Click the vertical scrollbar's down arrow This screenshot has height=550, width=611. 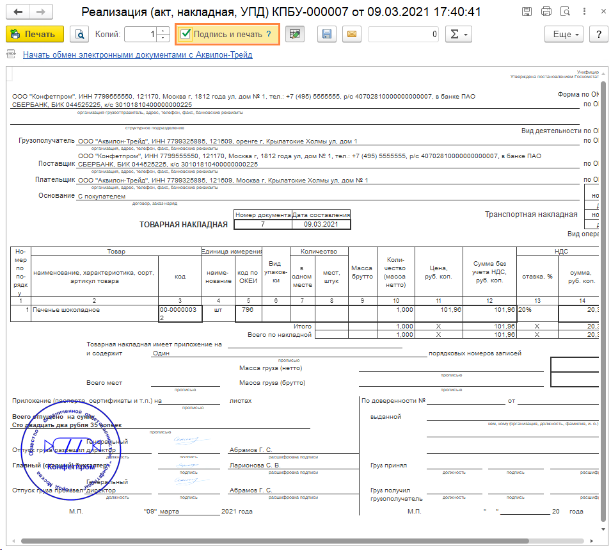(x=603, y=530)
